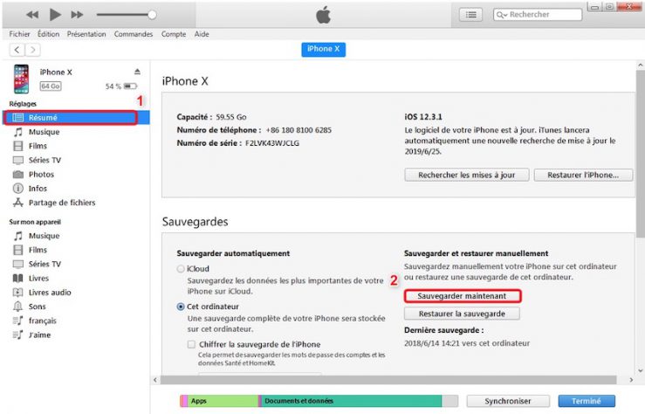Click the Apps storage bar segment
The height and width of the screenshot is (414, 645).
[x=223, y=401]
